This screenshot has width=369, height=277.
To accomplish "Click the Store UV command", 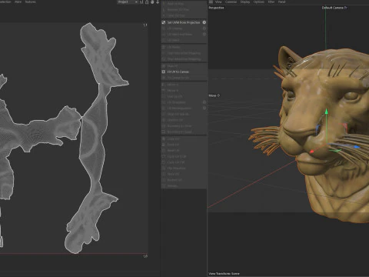I will point(184,174).
